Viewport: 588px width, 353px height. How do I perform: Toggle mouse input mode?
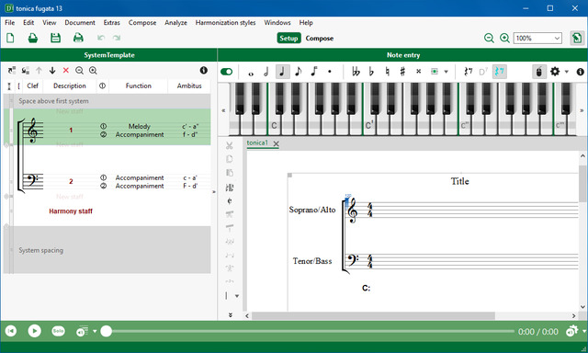[539, 72]
